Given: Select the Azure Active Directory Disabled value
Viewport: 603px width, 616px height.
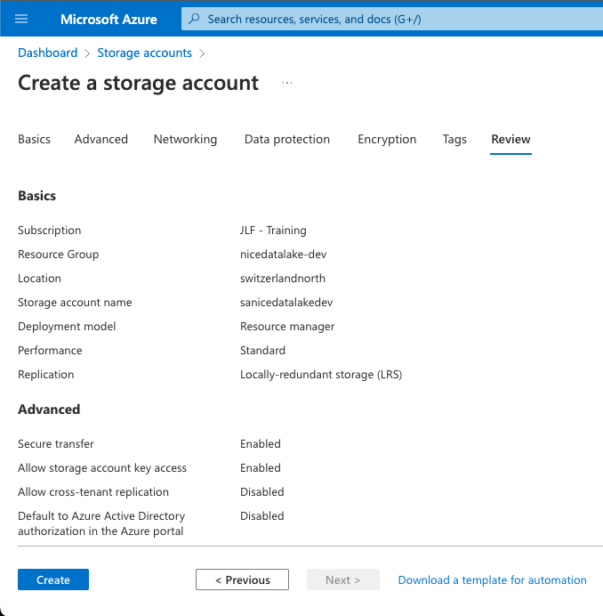Looking at the screenshot, I should point(261,515).
